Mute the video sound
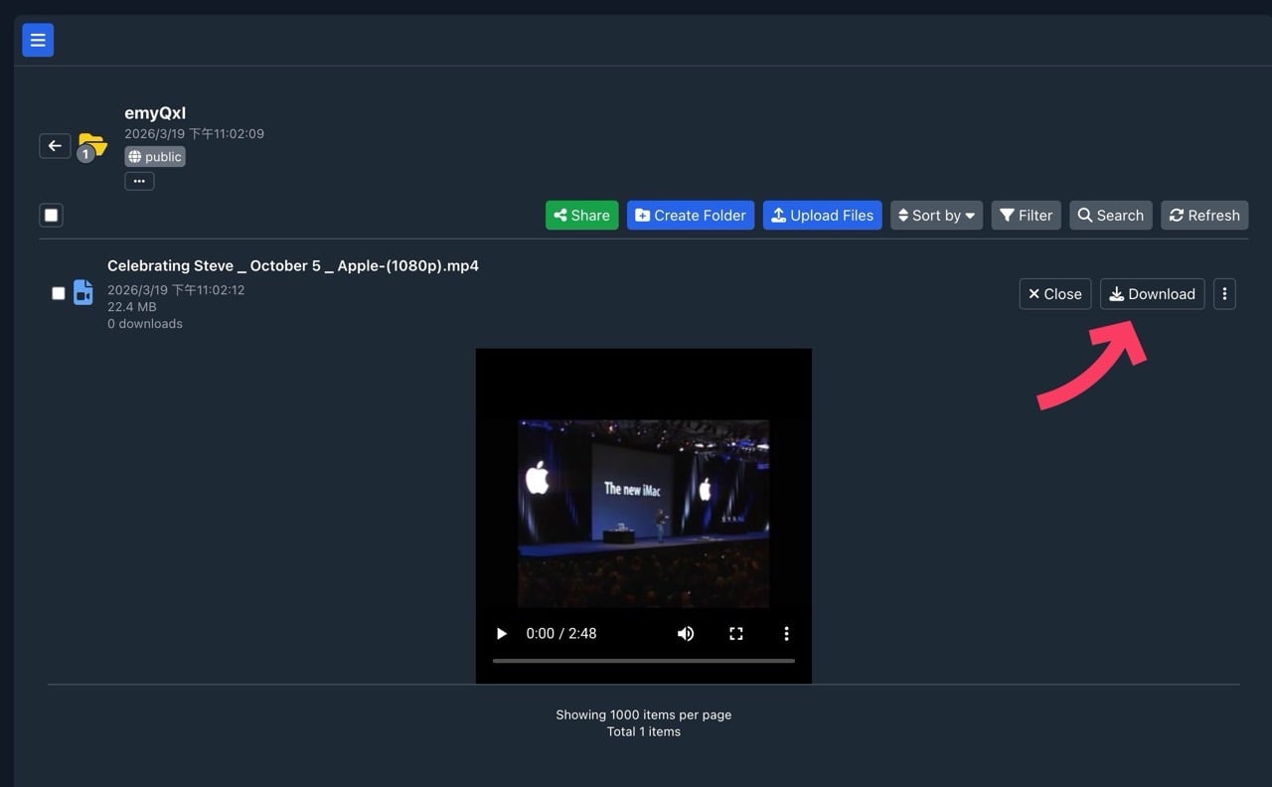This screenshot has height=787, width=1272. click(686, 634)
